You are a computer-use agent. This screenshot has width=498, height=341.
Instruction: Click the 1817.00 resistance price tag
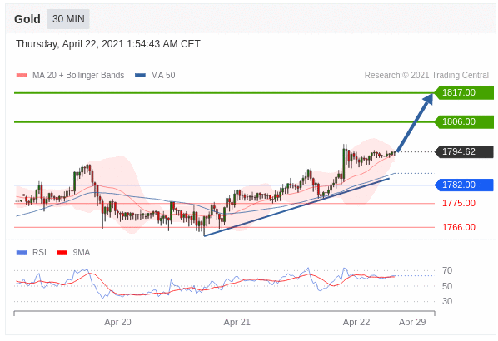(x=464, y=92)
